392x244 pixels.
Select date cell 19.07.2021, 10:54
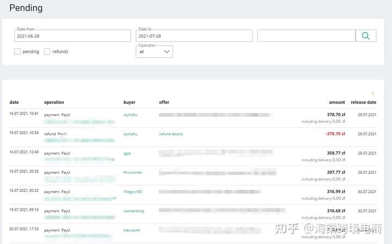click(x=24, y=133)
